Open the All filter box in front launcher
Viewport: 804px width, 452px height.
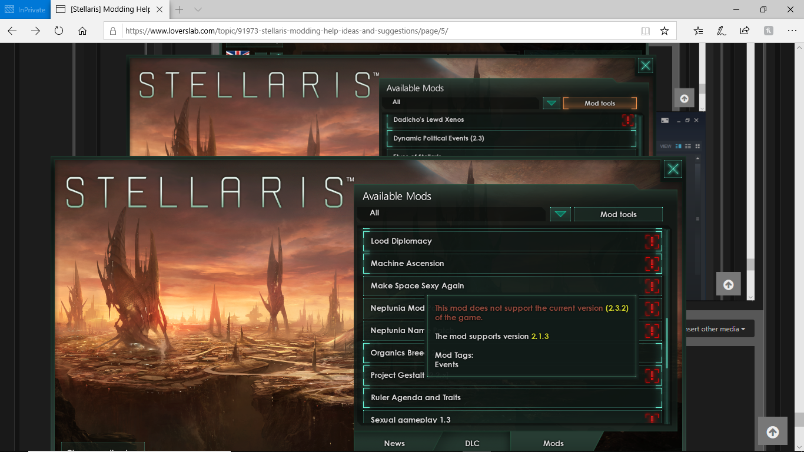click(x=452, y=214)
